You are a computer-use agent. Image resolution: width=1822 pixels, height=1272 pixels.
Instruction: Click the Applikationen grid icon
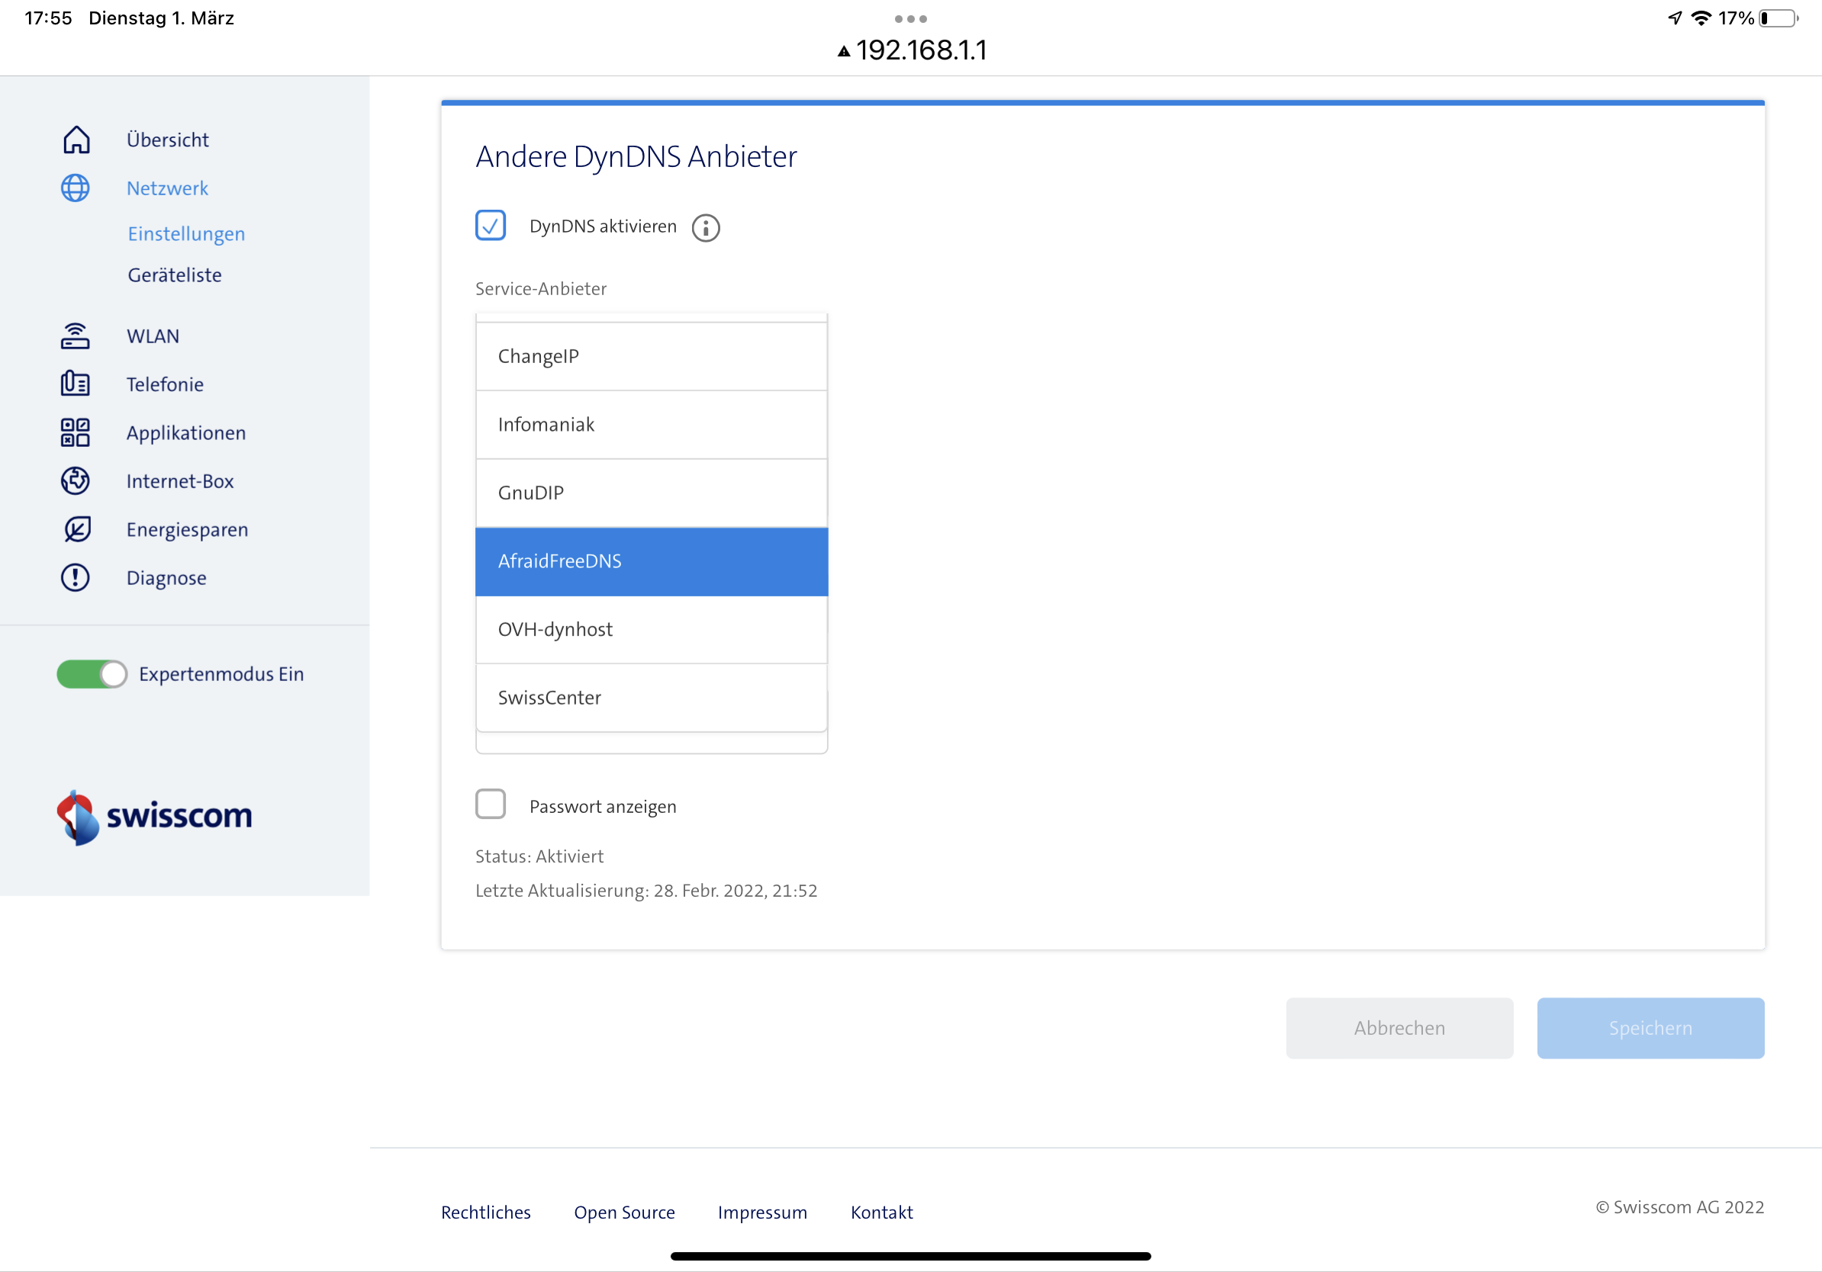click(x=76, y=433)
